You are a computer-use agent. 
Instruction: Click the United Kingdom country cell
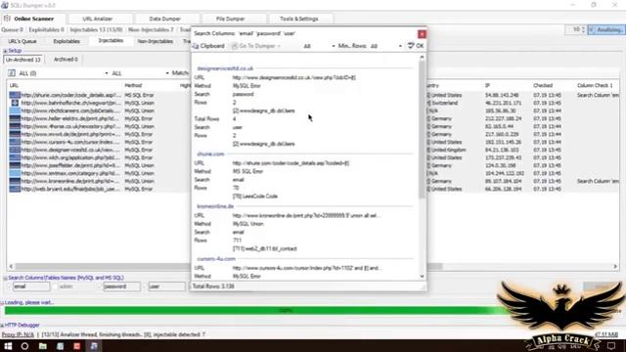[x=448, y=150]
